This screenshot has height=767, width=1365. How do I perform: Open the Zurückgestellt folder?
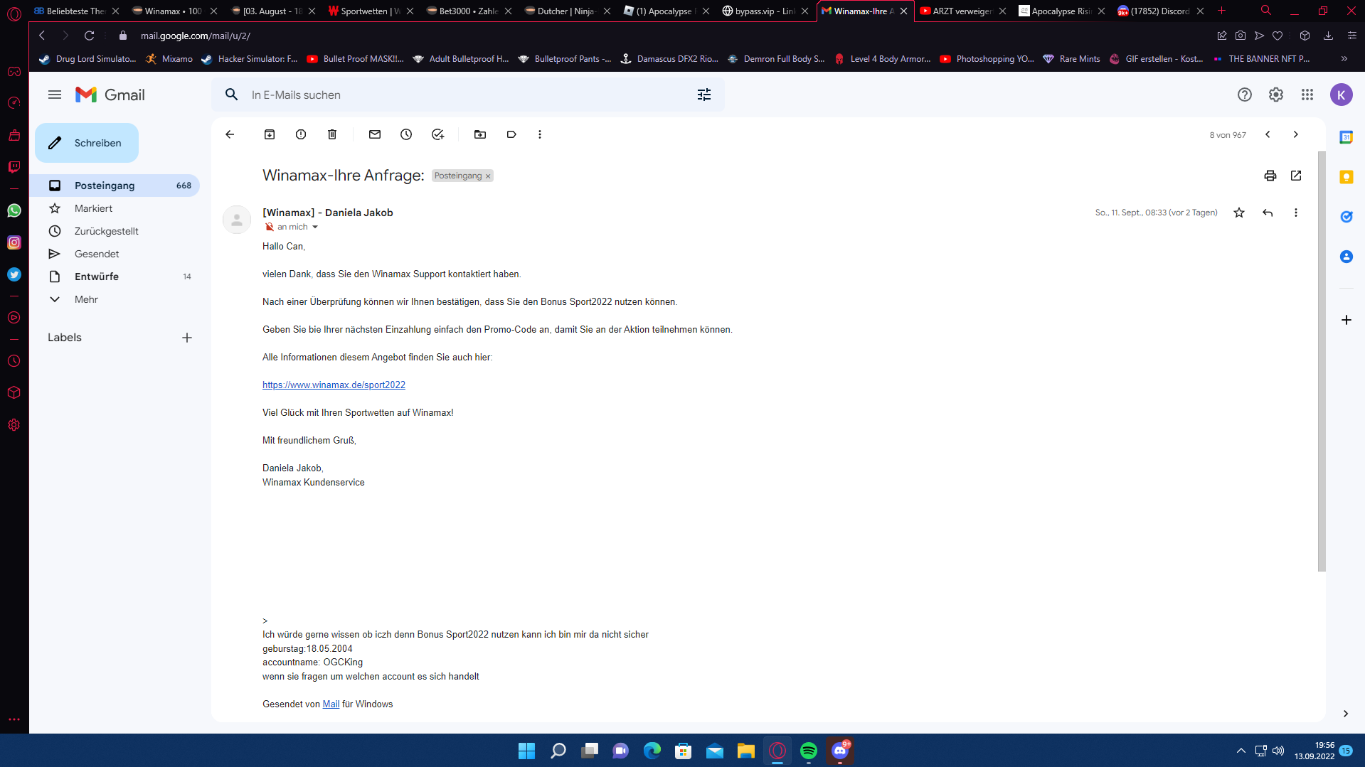coord(115,231)
